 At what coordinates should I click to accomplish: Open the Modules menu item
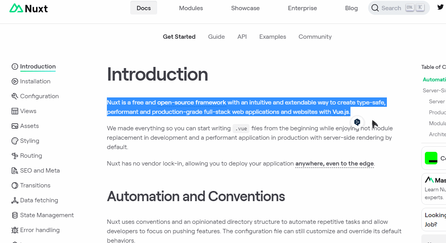pyautogui.click(x=191, y=8)
